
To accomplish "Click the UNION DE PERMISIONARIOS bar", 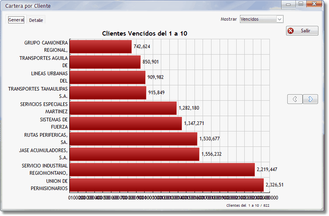I will (167, 185).
